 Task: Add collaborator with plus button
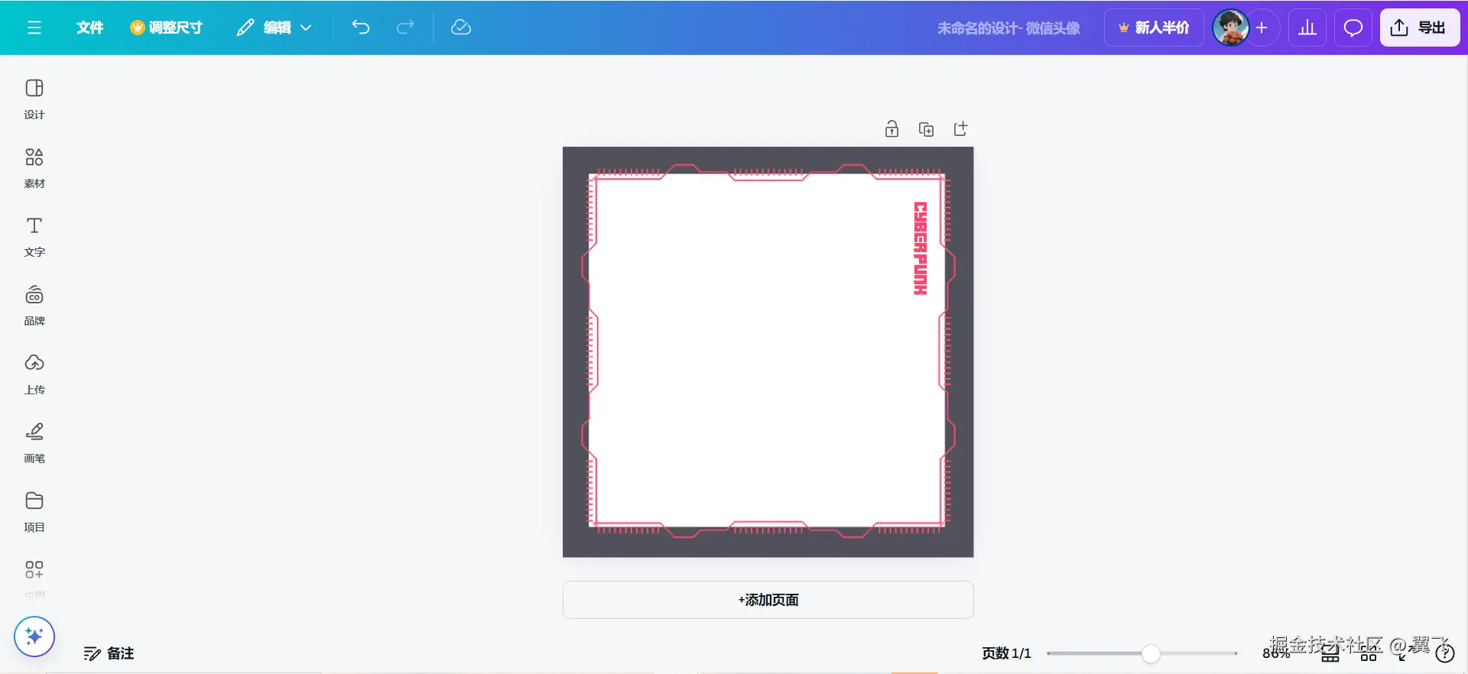click(1262, 28)
